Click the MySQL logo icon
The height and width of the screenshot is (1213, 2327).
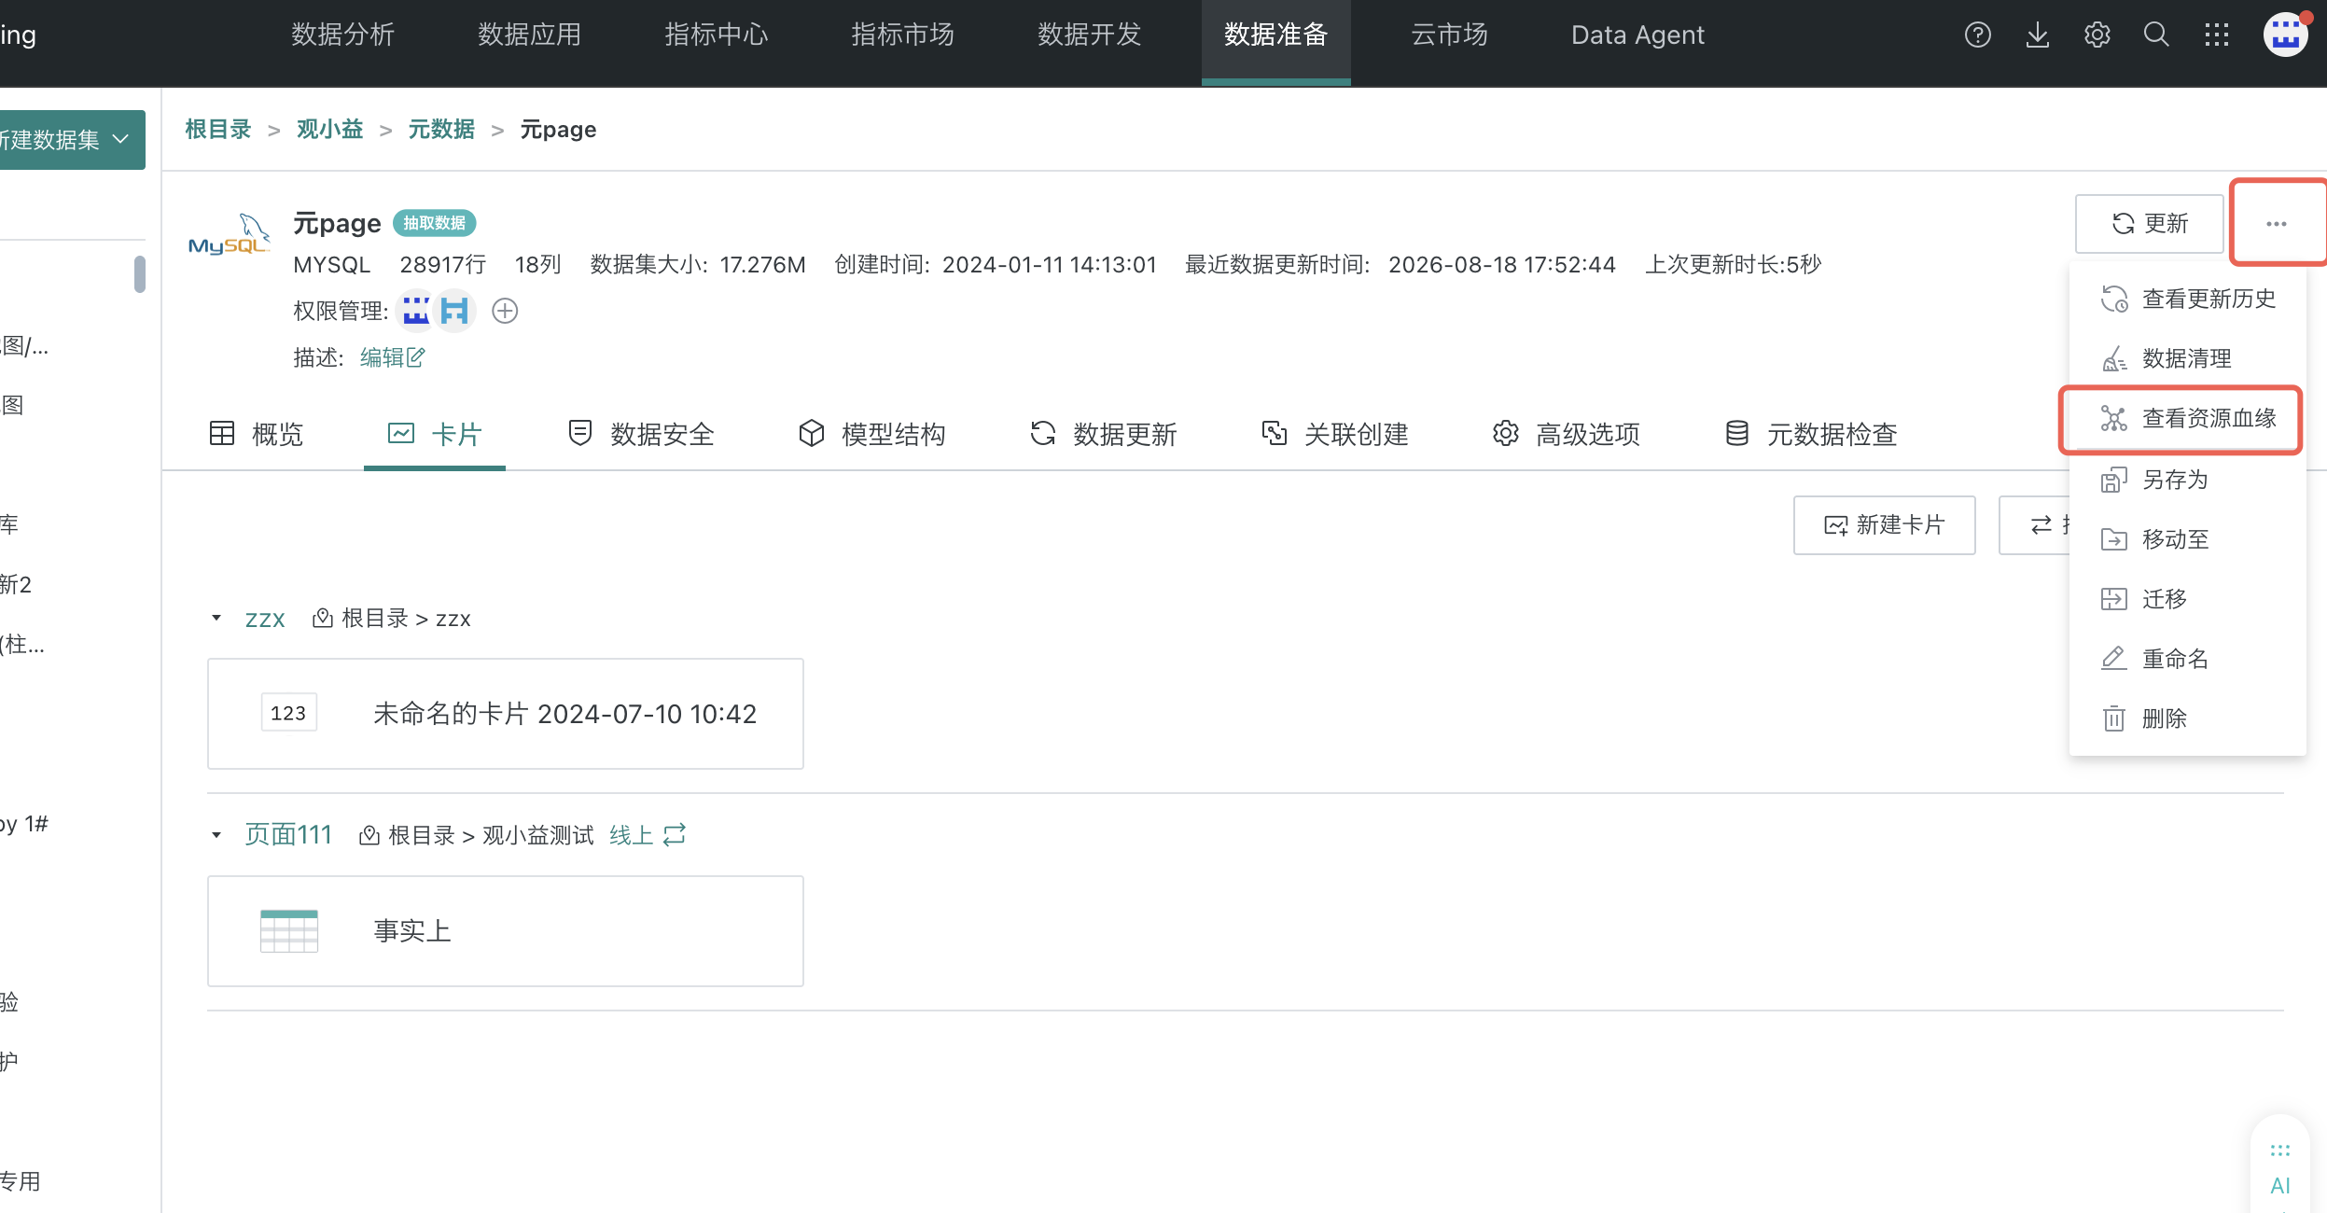coord(229,234)
